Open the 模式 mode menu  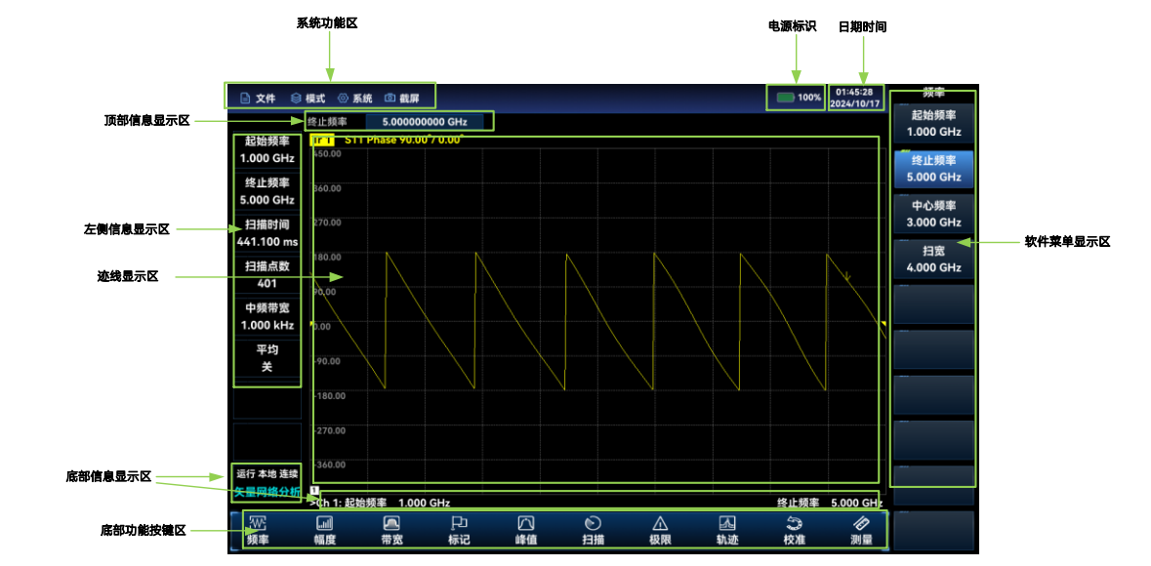[x=308, y=99]
